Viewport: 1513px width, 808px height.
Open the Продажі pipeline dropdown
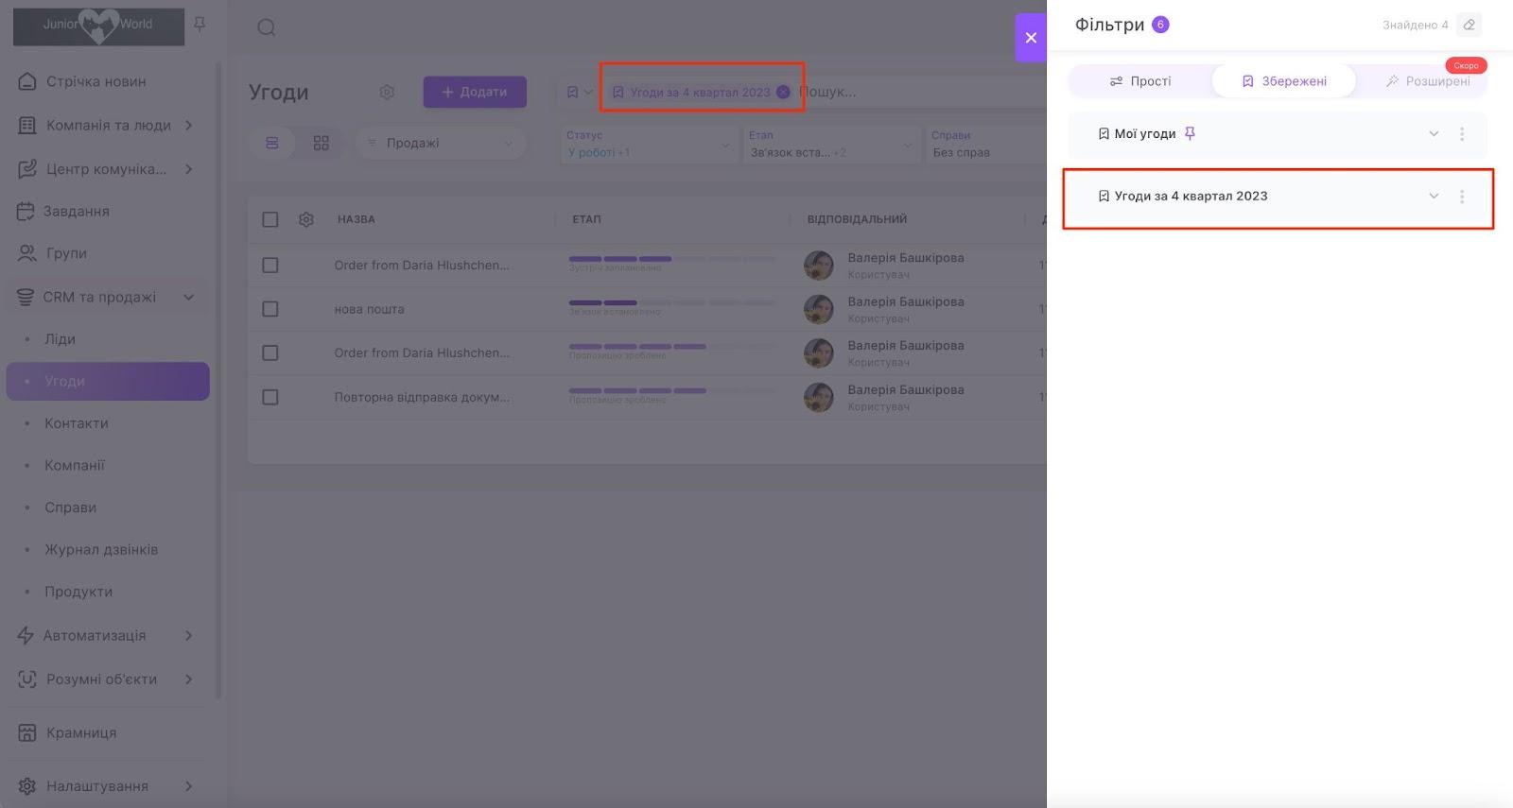click(x=441, y=143)
